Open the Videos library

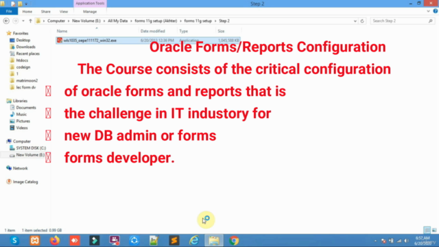coord(21,128)
